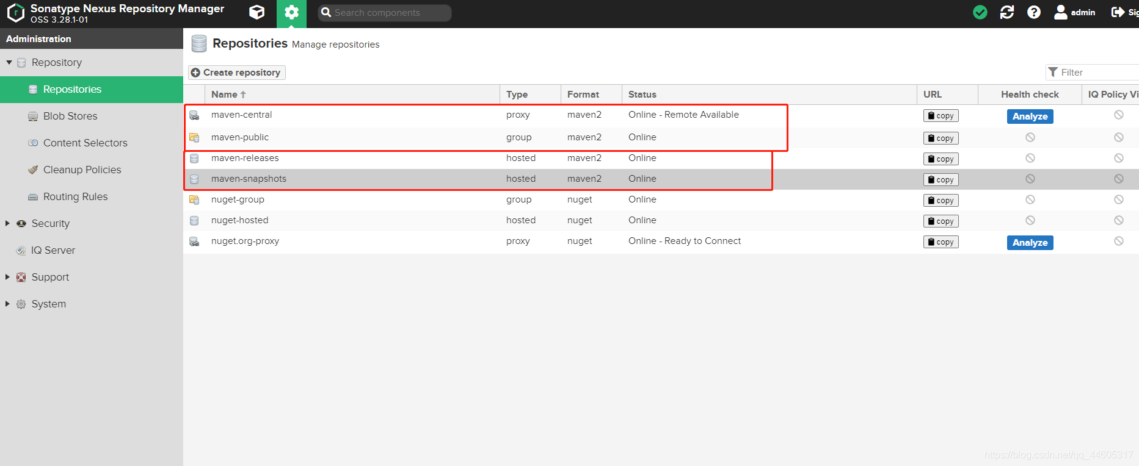Sort by the Name column header
The height and width of the screenshot is (466, 1139).
tap(352, 95)
